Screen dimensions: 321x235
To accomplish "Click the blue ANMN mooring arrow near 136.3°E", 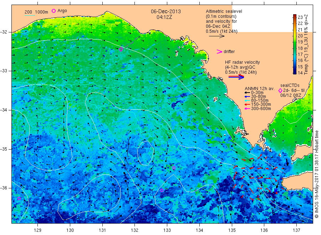I will tap(276, 190).
